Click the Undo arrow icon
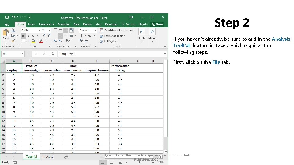 click(13, 17)
